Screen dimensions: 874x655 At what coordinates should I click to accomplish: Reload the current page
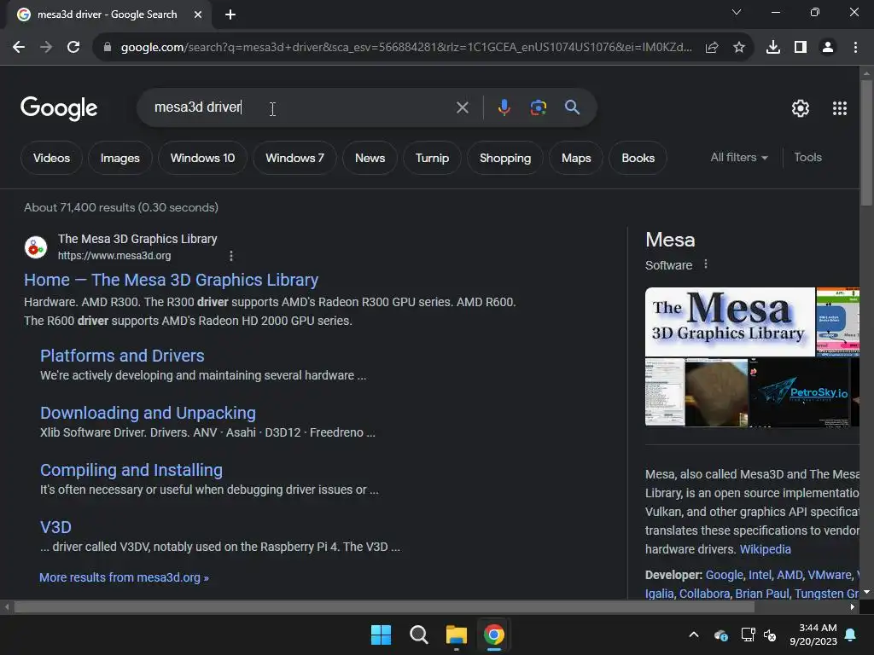pyautogui.click(x=73, y=48)
